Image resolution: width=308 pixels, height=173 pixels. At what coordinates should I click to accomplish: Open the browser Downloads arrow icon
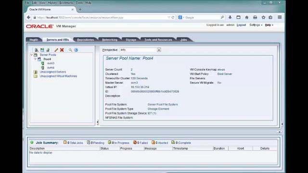230,17
